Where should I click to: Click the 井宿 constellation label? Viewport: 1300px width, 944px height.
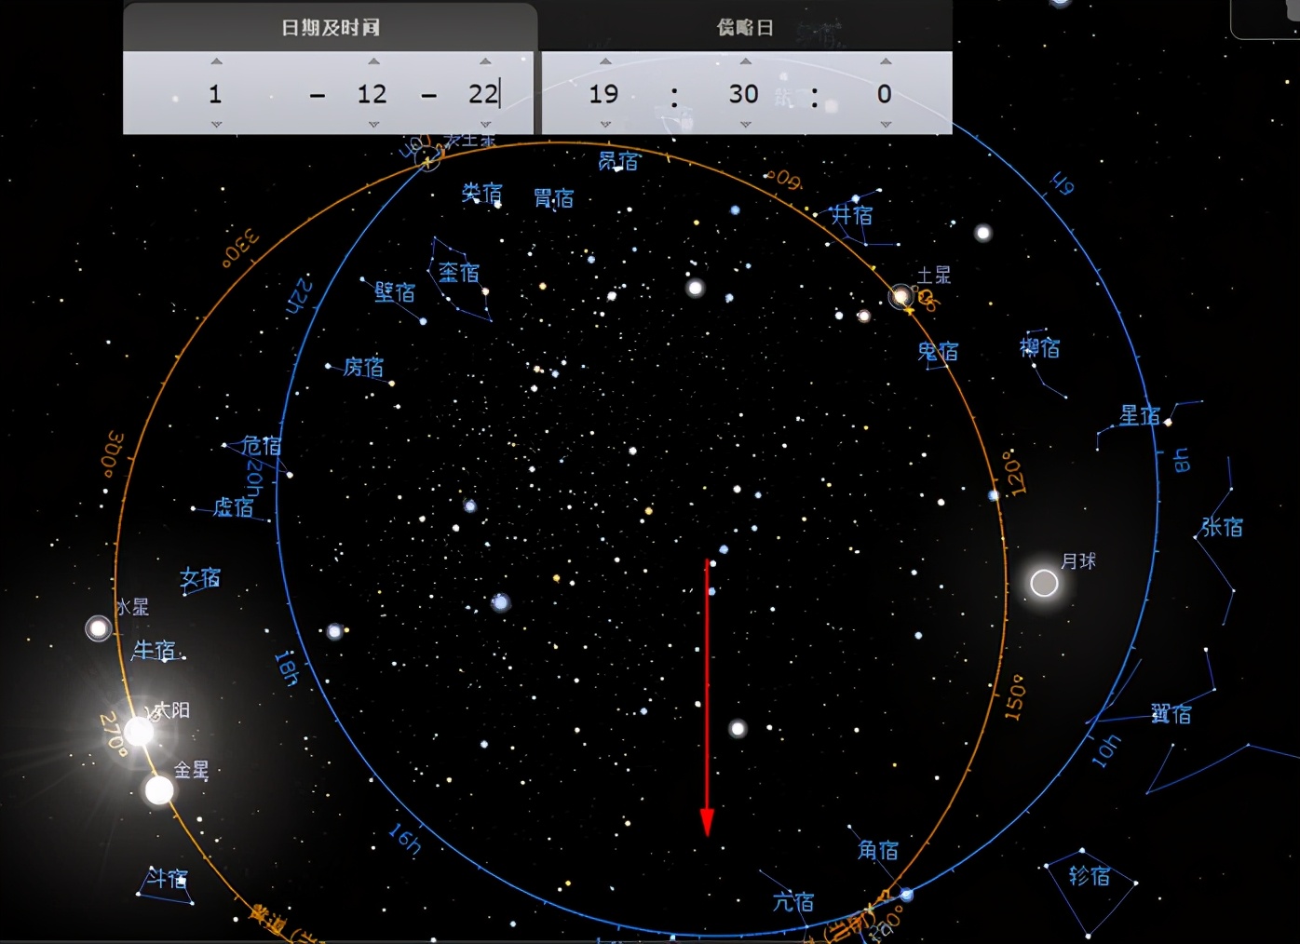pos(852,215)
